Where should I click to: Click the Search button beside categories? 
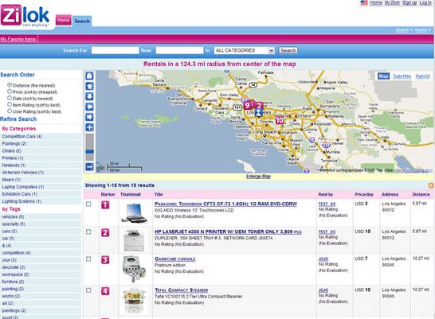(288, 50)
